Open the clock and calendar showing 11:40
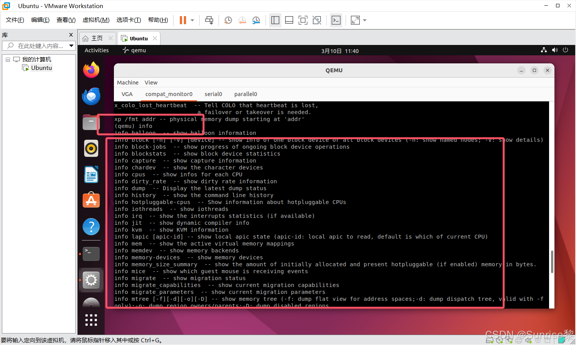 340,51
